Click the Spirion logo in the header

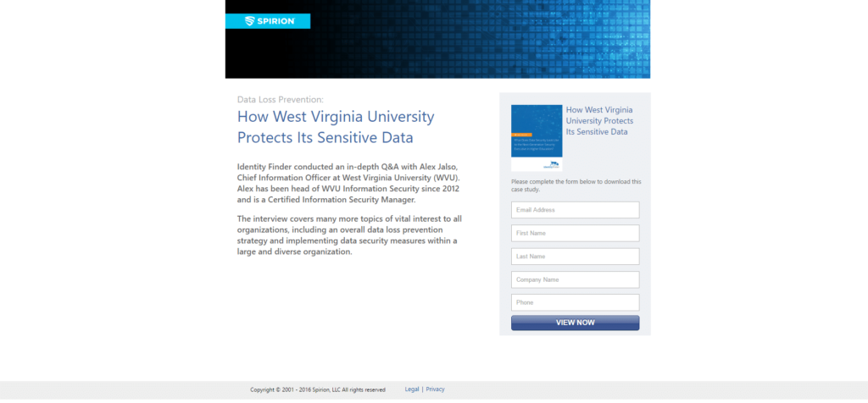(x=268, y=21)
